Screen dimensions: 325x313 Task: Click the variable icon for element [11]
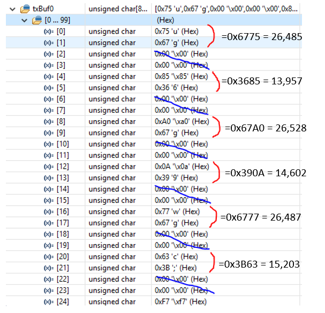[x=49, y=155]
